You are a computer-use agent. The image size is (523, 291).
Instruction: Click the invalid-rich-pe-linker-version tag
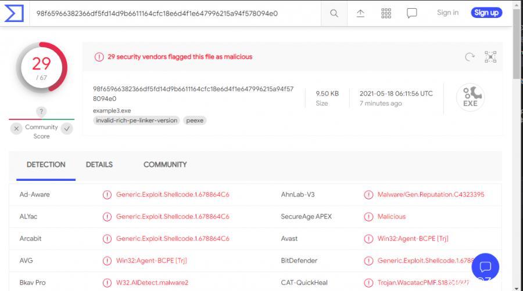[137, 121]
